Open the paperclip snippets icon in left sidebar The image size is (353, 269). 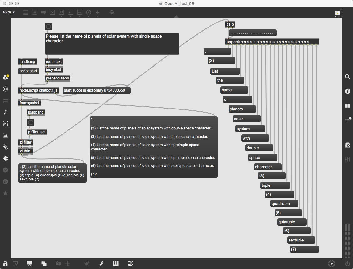5,147
